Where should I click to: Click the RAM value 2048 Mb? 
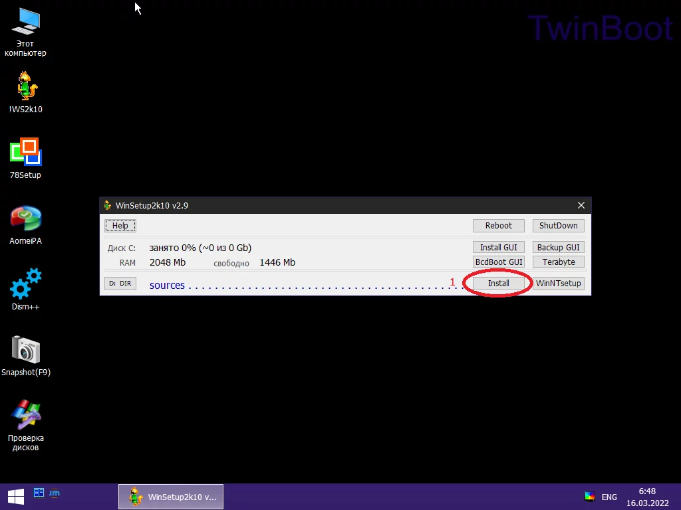pos(167,262)
